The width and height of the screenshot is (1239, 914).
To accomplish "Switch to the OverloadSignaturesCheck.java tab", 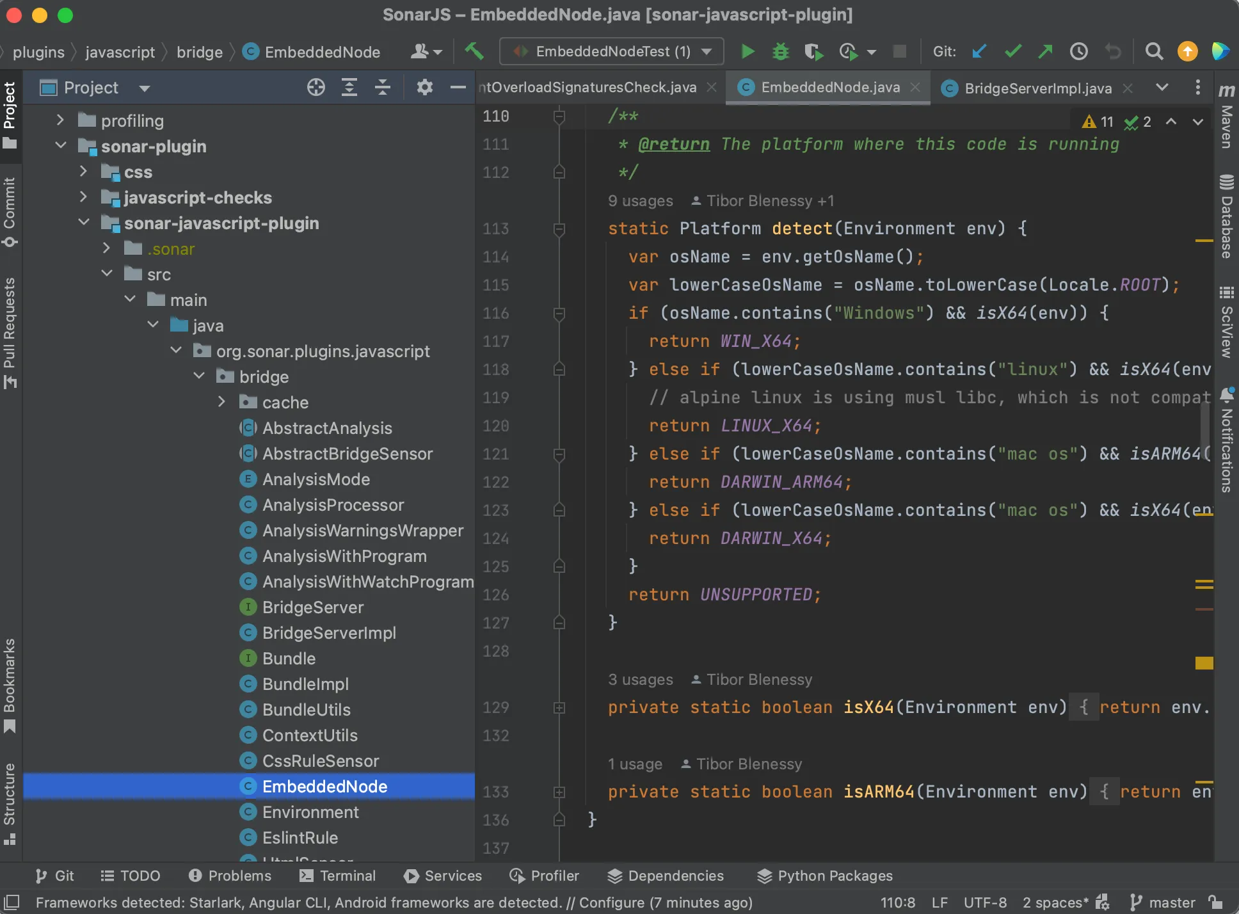I will 598,88.
